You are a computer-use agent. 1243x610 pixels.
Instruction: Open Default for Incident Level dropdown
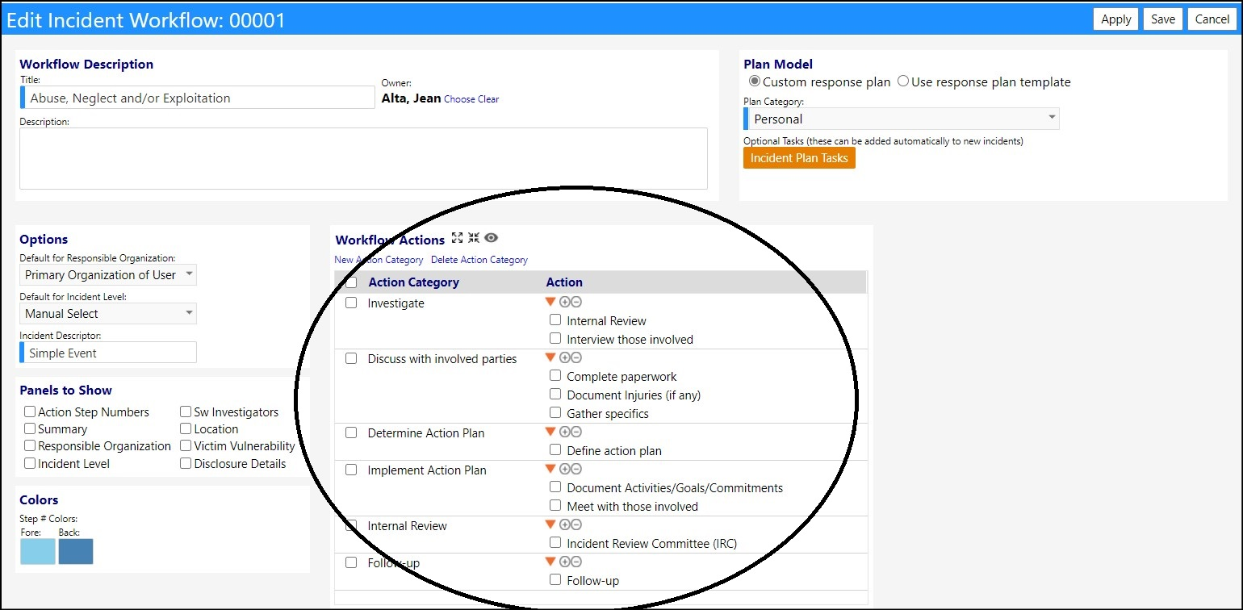108,313
